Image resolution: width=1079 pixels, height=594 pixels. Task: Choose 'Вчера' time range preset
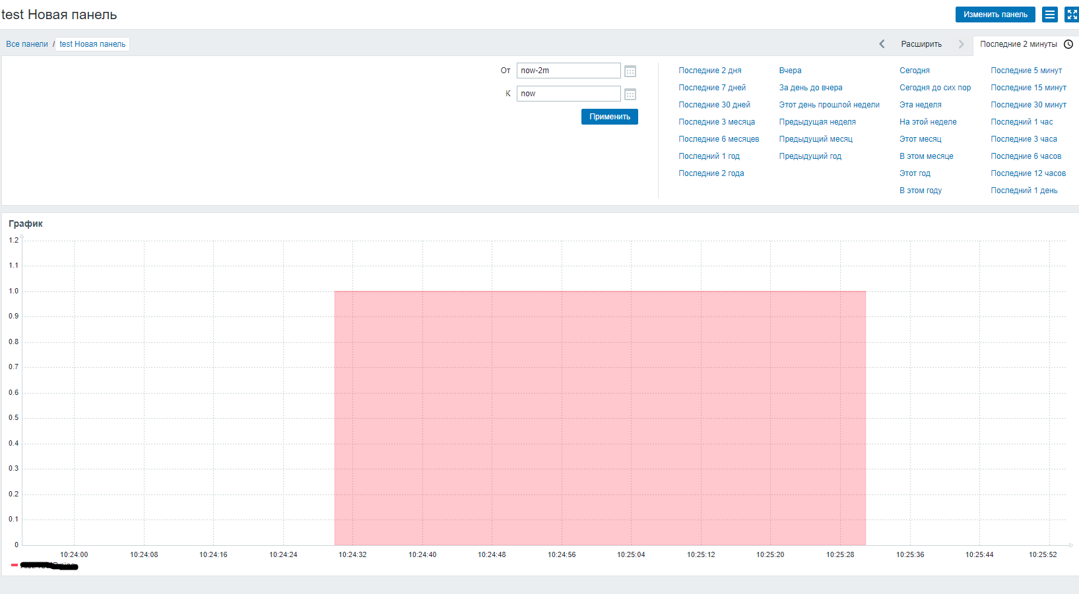790,71
